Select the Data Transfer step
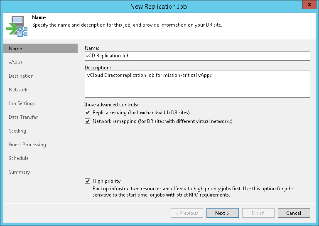Image resolution: width=319 pixels, height=226 pixels. [23, 117]
